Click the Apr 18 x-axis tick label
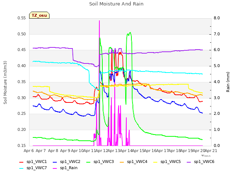Viewport: 233px width, 175px height. click(174, 151)
